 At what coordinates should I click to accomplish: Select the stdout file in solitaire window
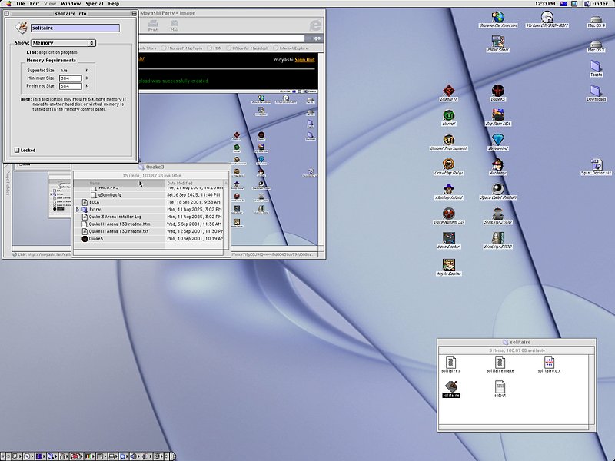(500, 387)
